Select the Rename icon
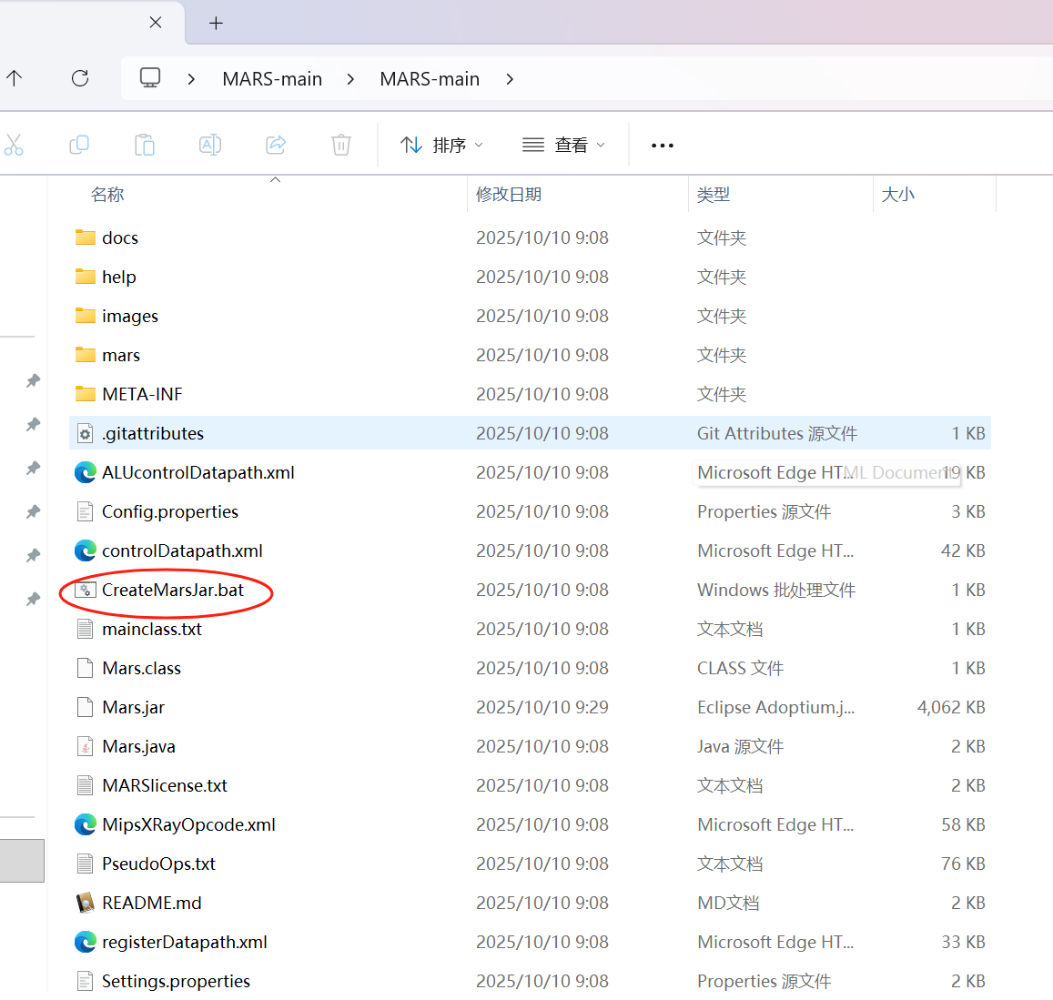Screen dimensions: 1053x1000 click(x=209, y=145)
